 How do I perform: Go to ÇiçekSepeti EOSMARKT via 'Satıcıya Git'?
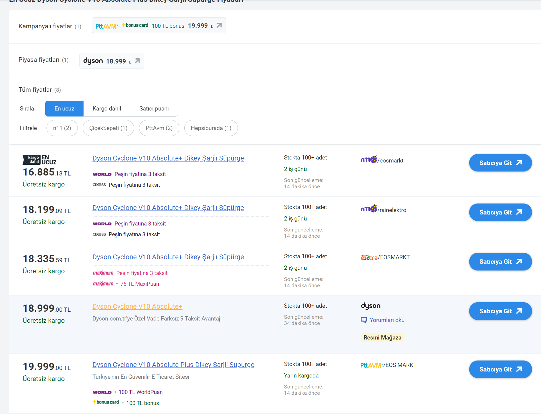(x=500, y=261)
